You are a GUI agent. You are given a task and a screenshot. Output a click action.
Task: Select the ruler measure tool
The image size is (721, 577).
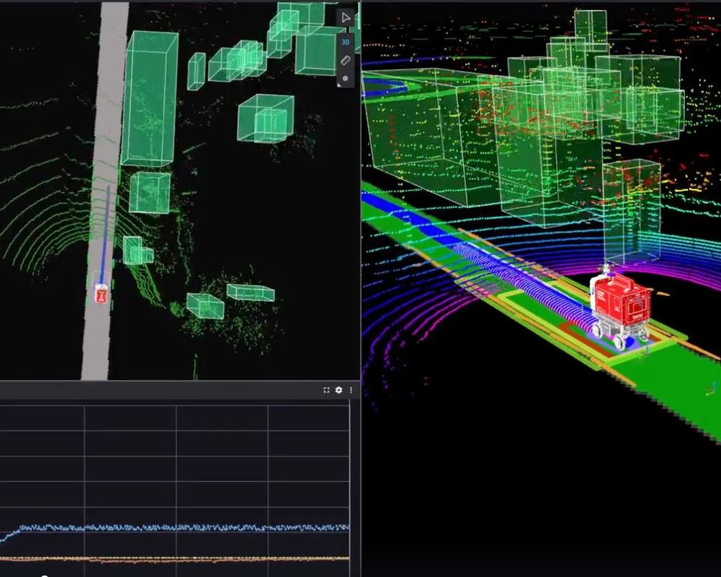pyautogui.click(x=345, y=61)
